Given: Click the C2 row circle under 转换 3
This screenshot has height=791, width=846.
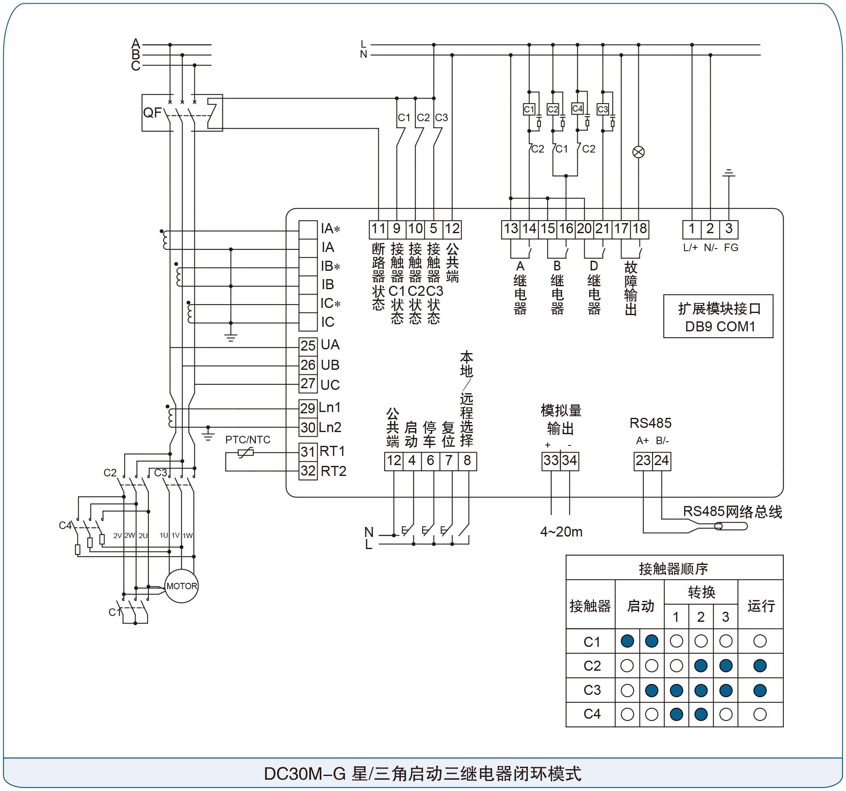Looking at the screenshot, I should tap(726, 666).
